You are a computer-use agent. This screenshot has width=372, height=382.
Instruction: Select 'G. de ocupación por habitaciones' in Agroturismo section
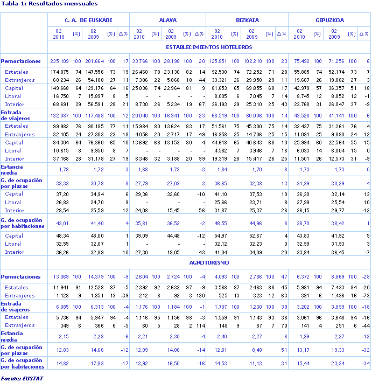[22, 363]
